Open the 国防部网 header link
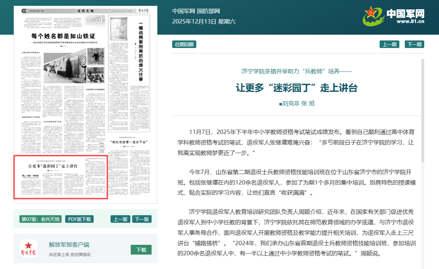Image resolution: width=439 pixels, height=269 pixels. (x=208, y=11)
